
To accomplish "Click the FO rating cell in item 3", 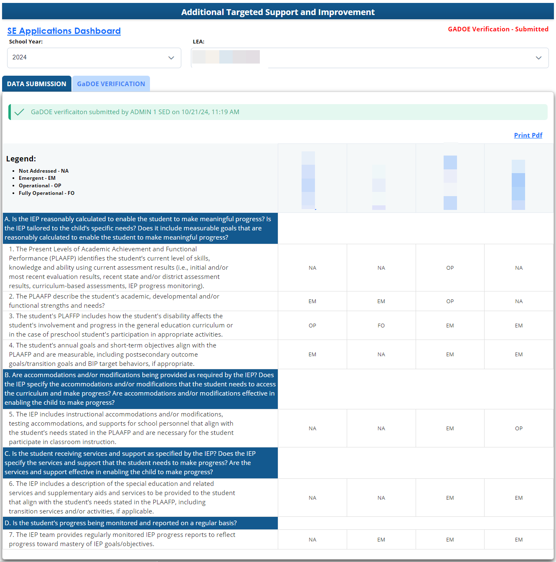I will (381, 325).
